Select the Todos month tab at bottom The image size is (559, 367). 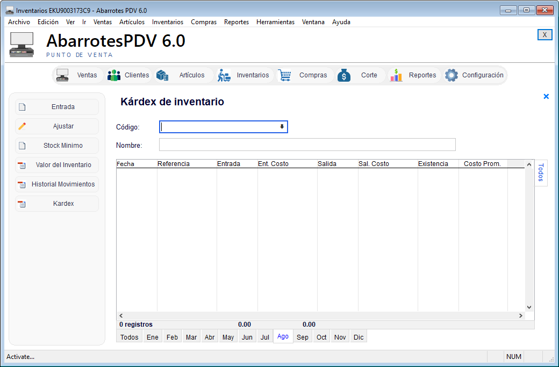click(129, 337)
